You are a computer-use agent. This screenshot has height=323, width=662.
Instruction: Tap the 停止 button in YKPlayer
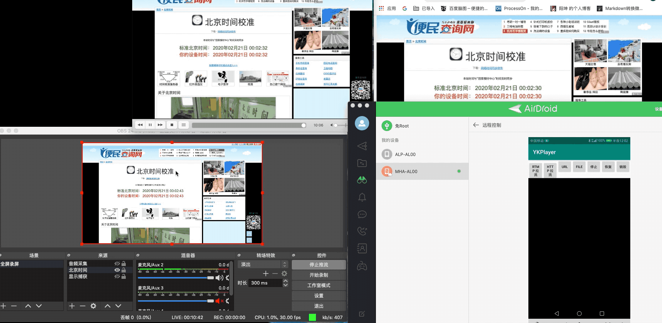(594, 167)
